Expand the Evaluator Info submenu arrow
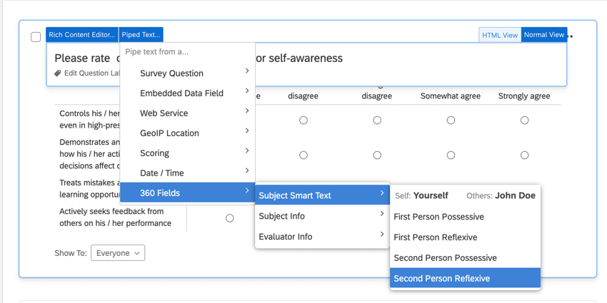This screenshot has width=607, height=303. 382,235
